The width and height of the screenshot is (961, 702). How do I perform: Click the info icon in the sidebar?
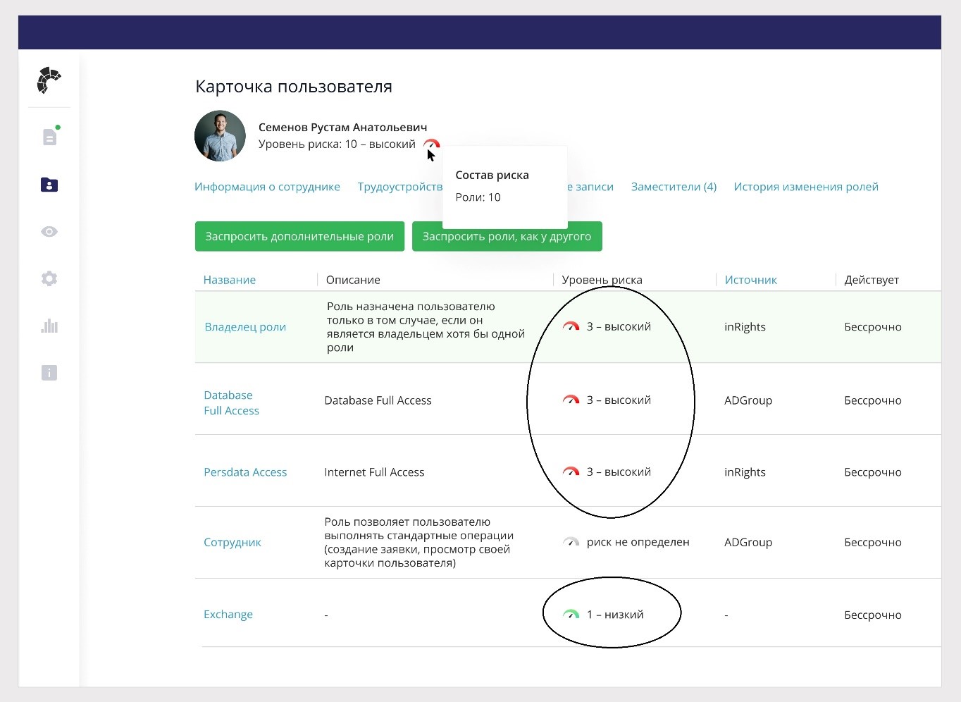[x=49, y=373]
